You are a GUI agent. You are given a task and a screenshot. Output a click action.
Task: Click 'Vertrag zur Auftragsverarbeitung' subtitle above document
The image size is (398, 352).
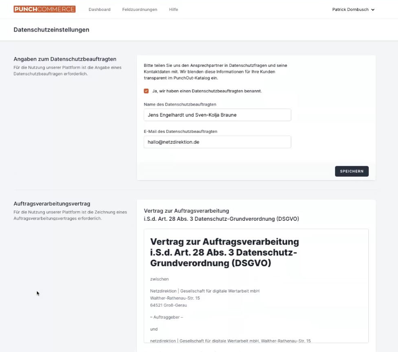point(186,211)
